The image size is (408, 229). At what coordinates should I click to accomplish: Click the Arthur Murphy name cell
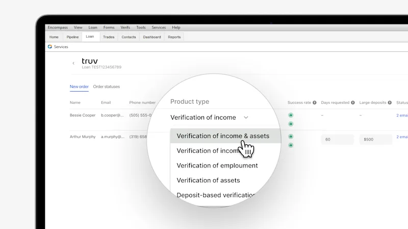pyautogui.click(x=83, y=136)
